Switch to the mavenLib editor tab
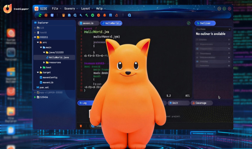The height and width of the screenshot is (149, 252). coord(89,23)
